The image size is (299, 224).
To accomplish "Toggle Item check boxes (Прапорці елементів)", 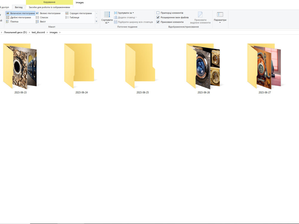I will click(170, 13).
